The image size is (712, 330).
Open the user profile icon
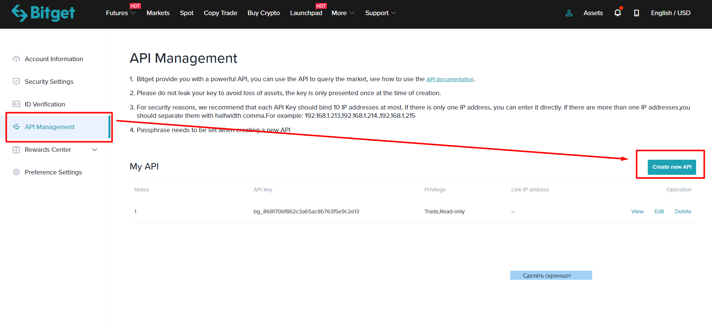[569, 13]
